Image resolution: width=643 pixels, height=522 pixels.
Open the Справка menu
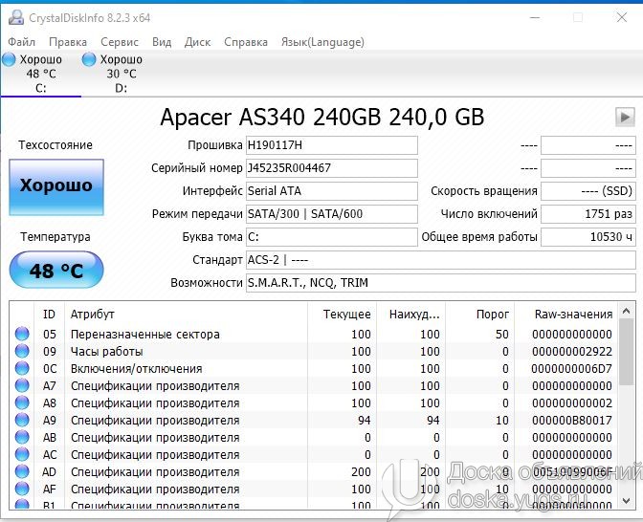tap(246, 42)
